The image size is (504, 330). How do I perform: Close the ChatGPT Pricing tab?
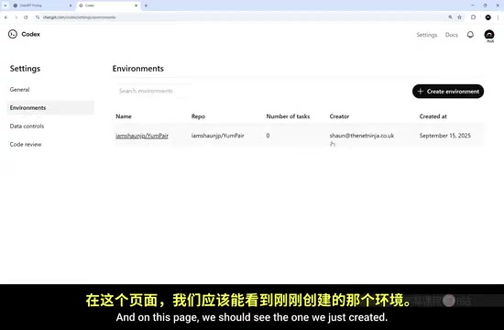(71, 5)
